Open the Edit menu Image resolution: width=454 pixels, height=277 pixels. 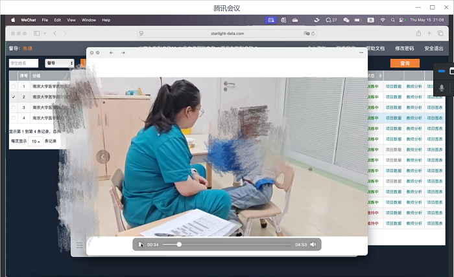(58, 20)
